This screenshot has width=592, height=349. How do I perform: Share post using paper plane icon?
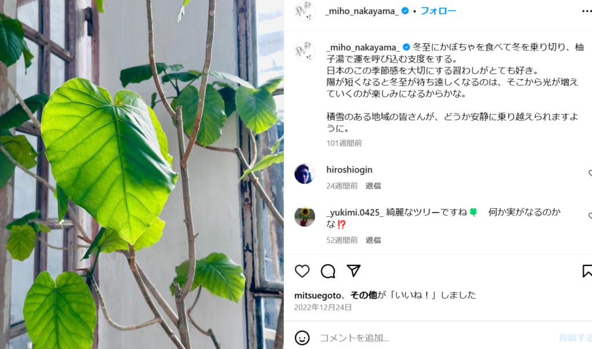point(353,271)
